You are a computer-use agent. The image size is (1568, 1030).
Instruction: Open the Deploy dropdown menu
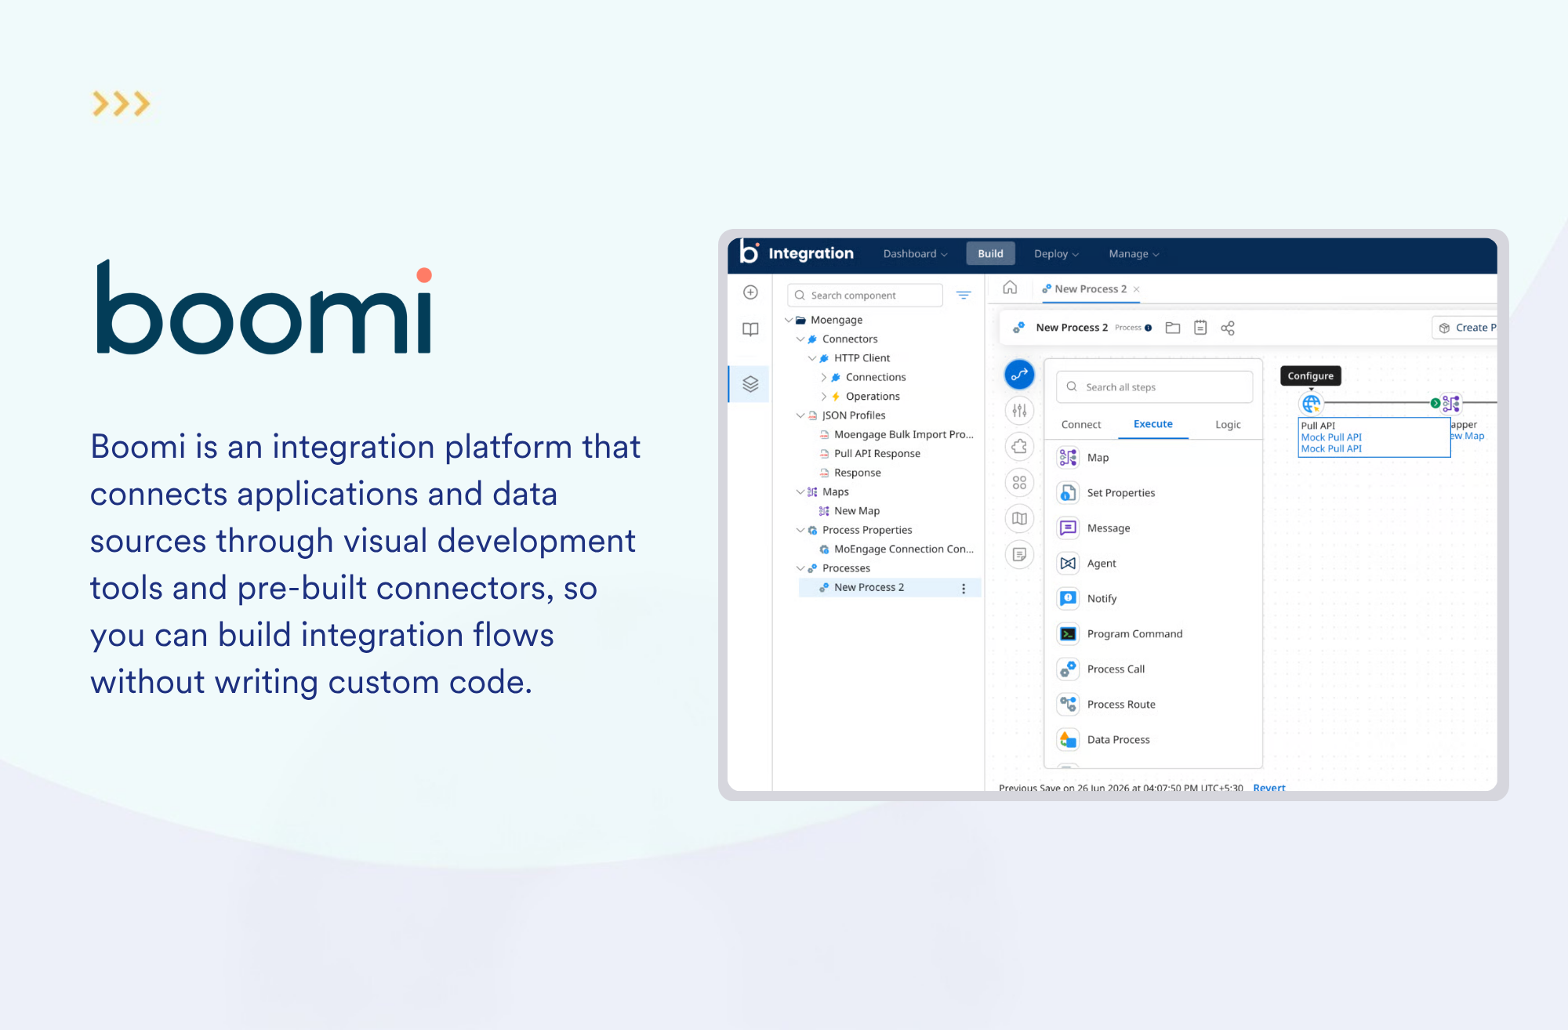click(1056, 254)
